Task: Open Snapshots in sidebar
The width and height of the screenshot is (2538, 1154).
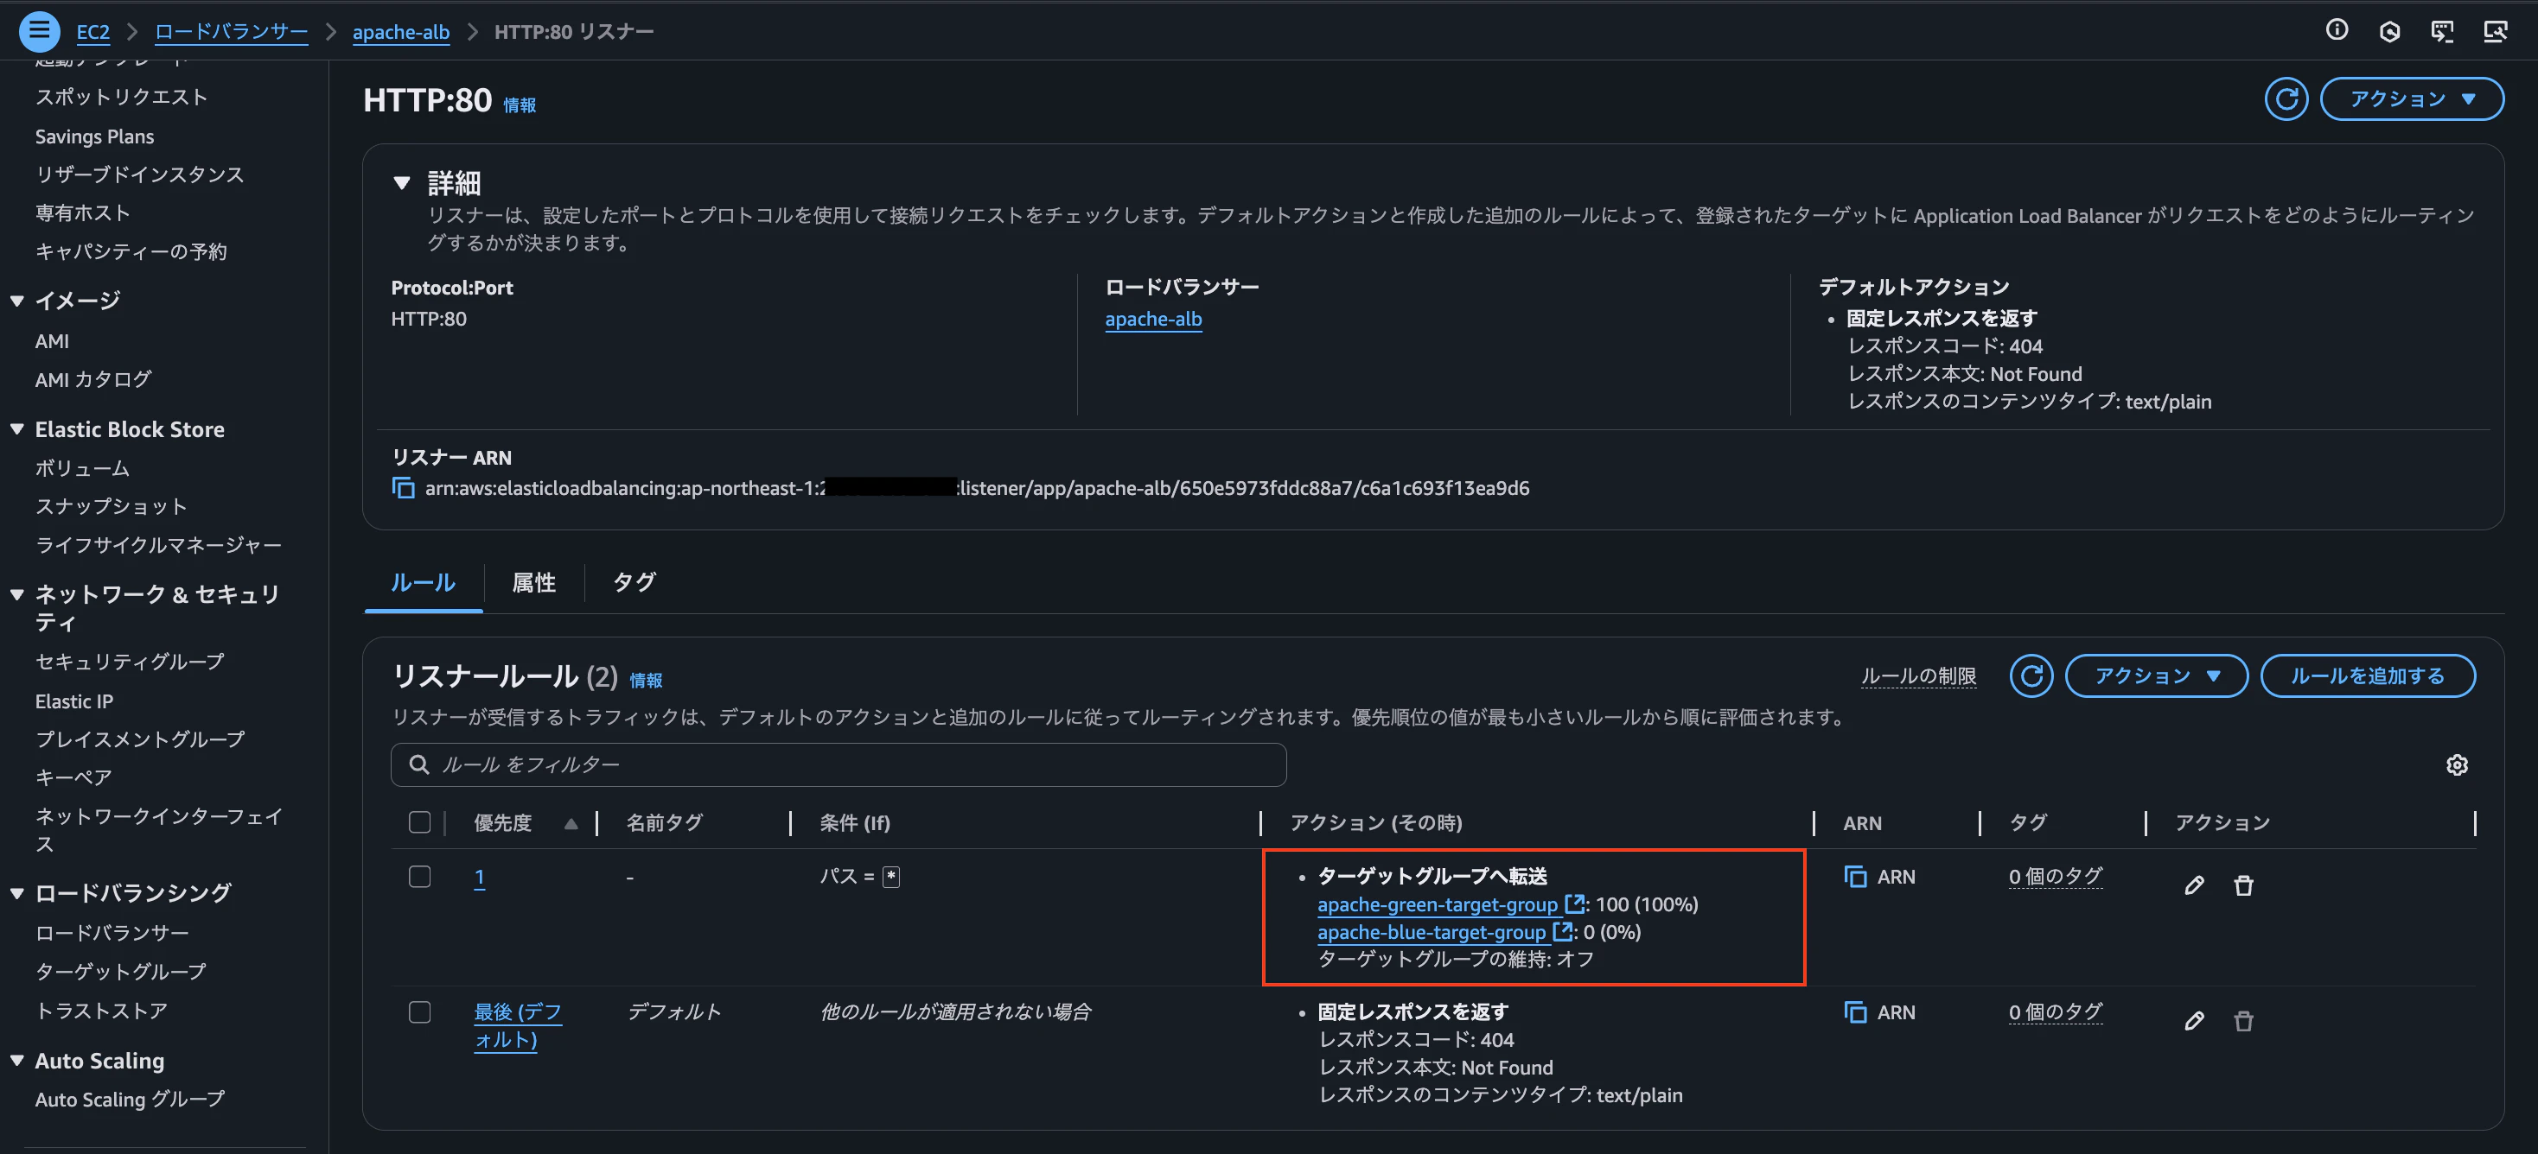Action: [x=112, y=506]
